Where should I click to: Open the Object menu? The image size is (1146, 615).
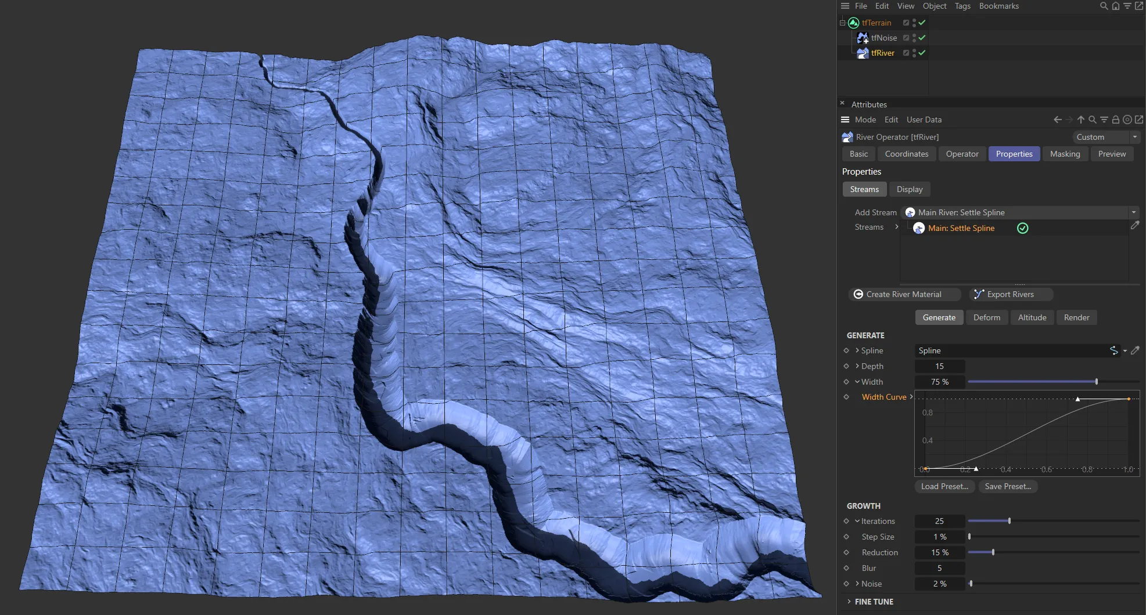(x=934, y=6)
